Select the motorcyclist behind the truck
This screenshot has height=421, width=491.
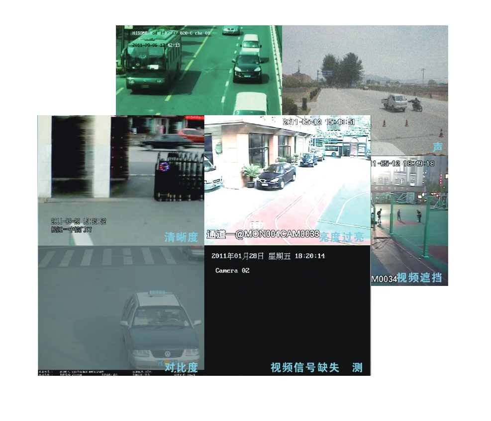(x=416, y=104)
